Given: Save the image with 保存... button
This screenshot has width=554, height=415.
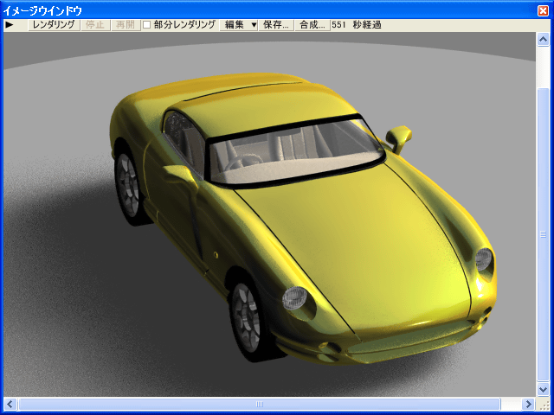Looking at the screenshot, I should click(276, 25).
